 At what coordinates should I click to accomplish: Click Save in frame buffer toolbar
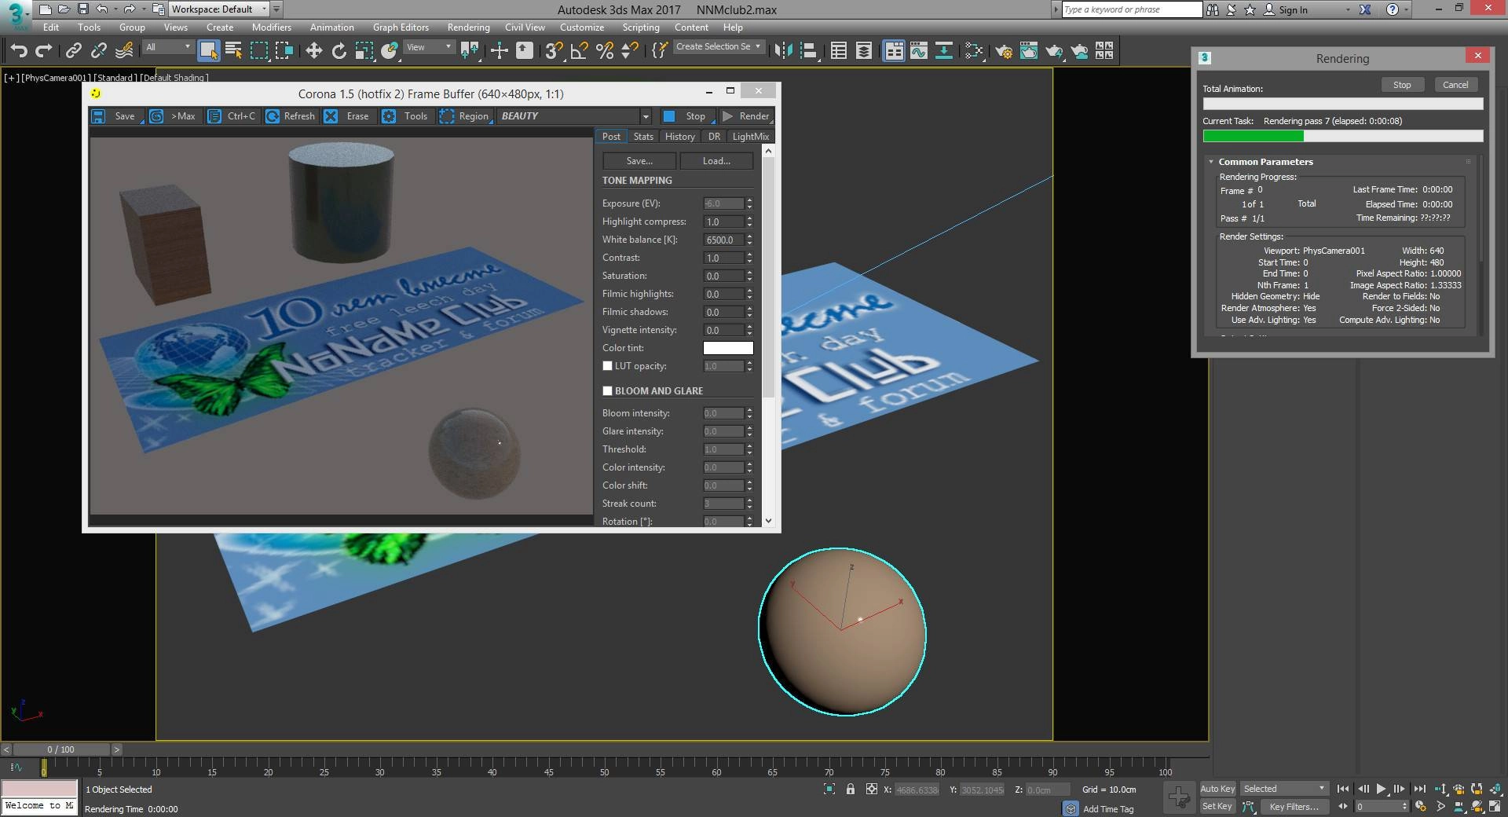pos(115,116)
